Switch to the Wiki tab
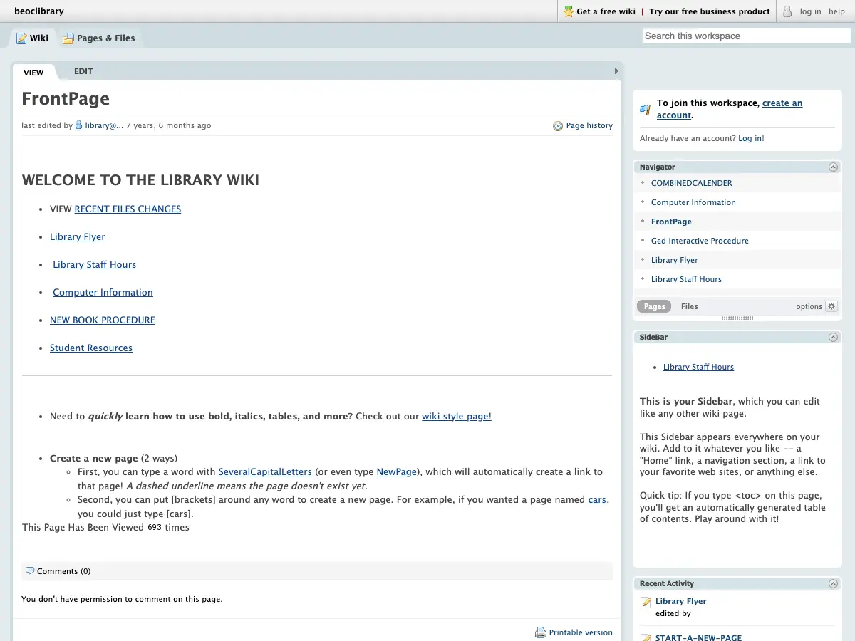This screenshot has width=855, height=641. click(33, 38)
